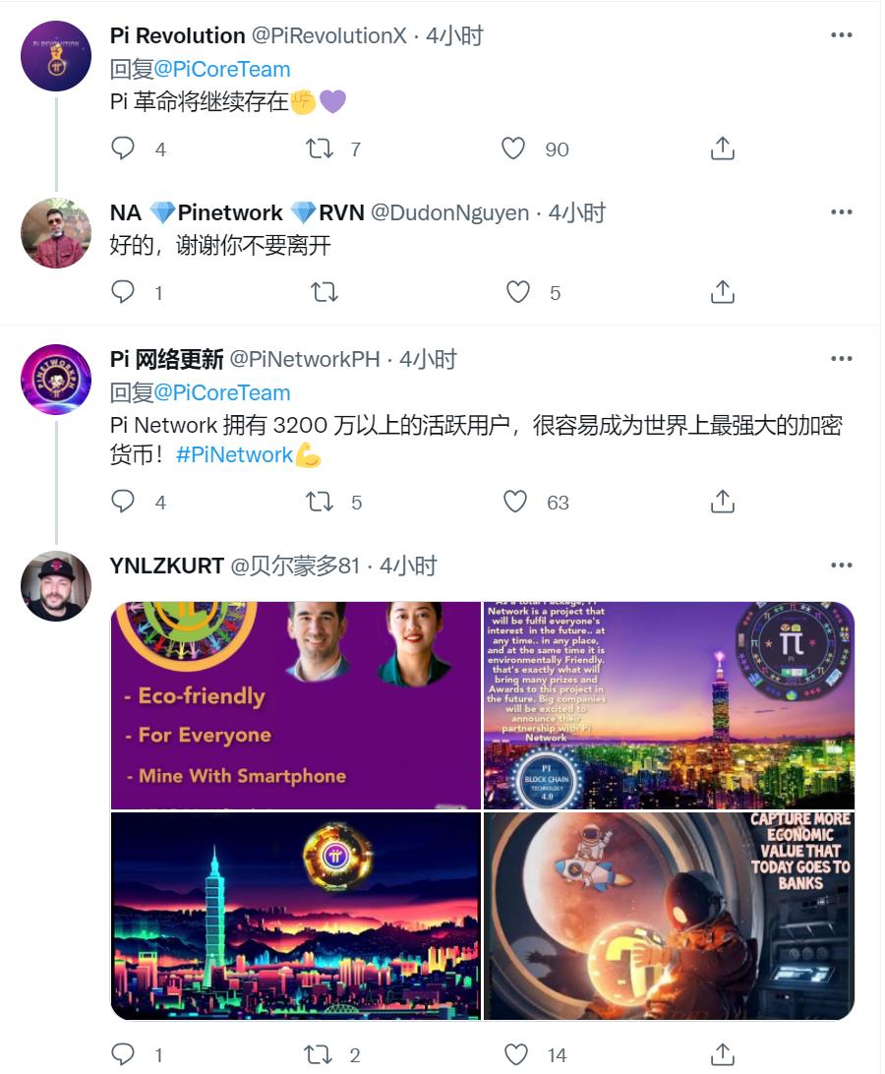Like the YNLZKURT tweet with 14 likes
Screen dimensions: 885x1074
coord(516,1054)
